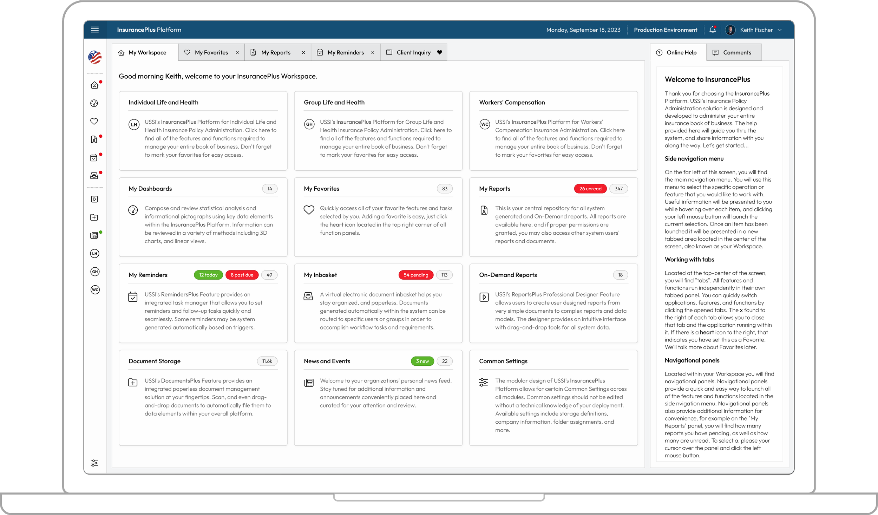This screenshot has width=878, height=515.
Task: Toggle the sidebar with the hamburger menu
Action: pos(94,30)
